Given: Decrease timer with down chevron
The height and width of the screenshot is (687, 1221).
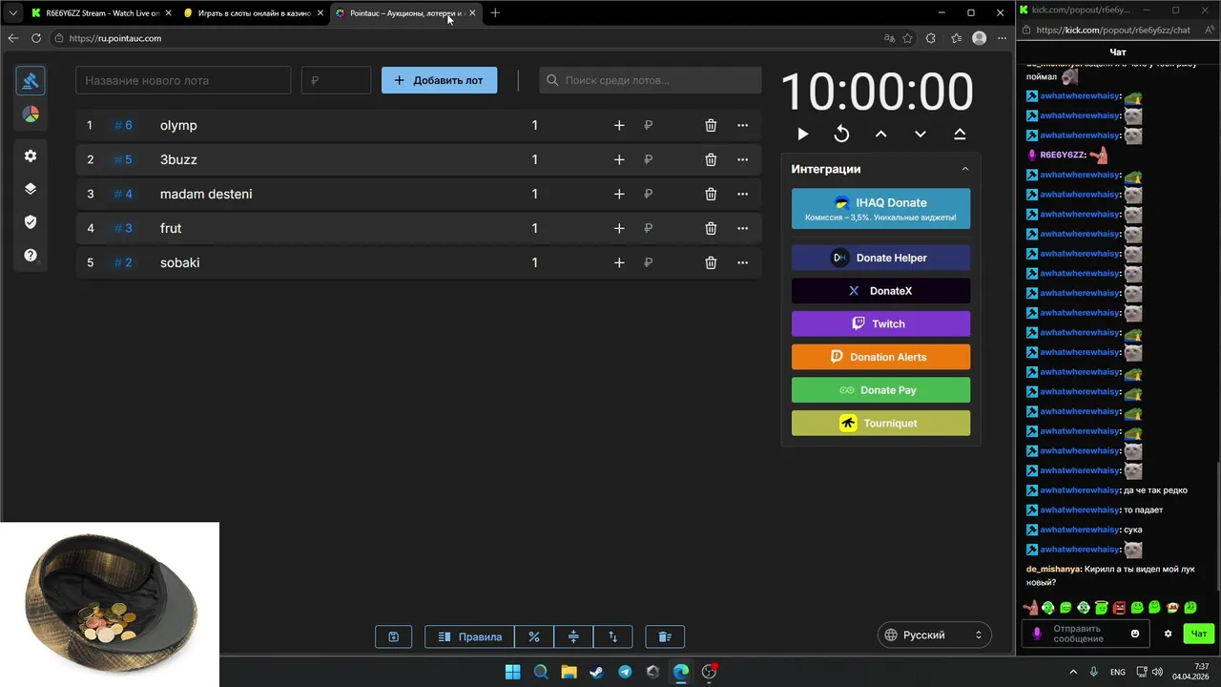Looking at the screenshot, I should click(920, 134).
